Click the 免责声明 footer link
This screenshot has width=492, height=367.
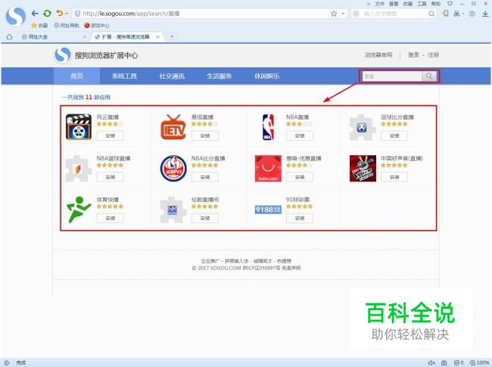tap(291, 268)
